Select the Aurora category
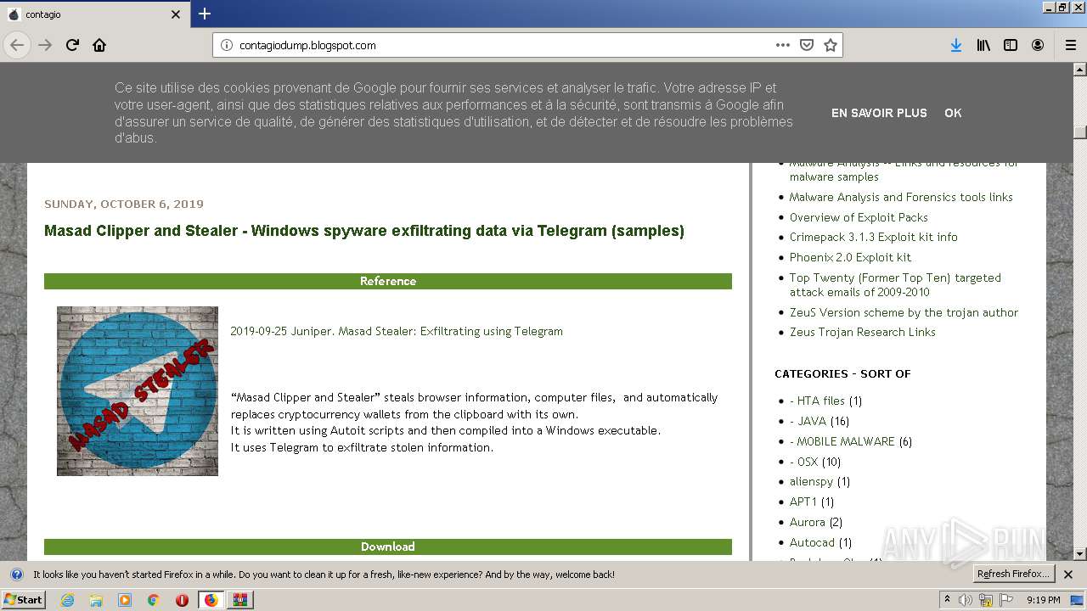This screenshot has width=1087, height=611. click(807, 522)
